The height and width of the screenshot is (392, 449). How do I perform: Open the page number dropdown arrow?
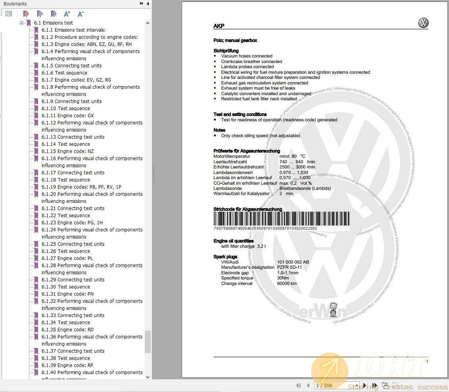coord(358,385)
